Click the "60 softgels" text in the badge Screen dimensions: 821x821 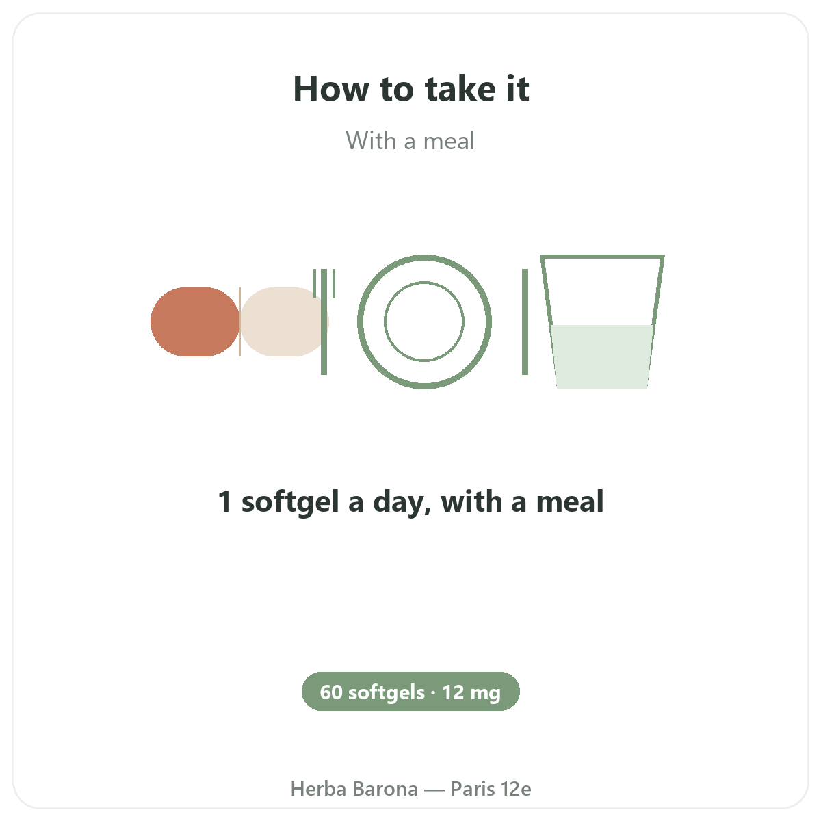[x=372, y=692]
